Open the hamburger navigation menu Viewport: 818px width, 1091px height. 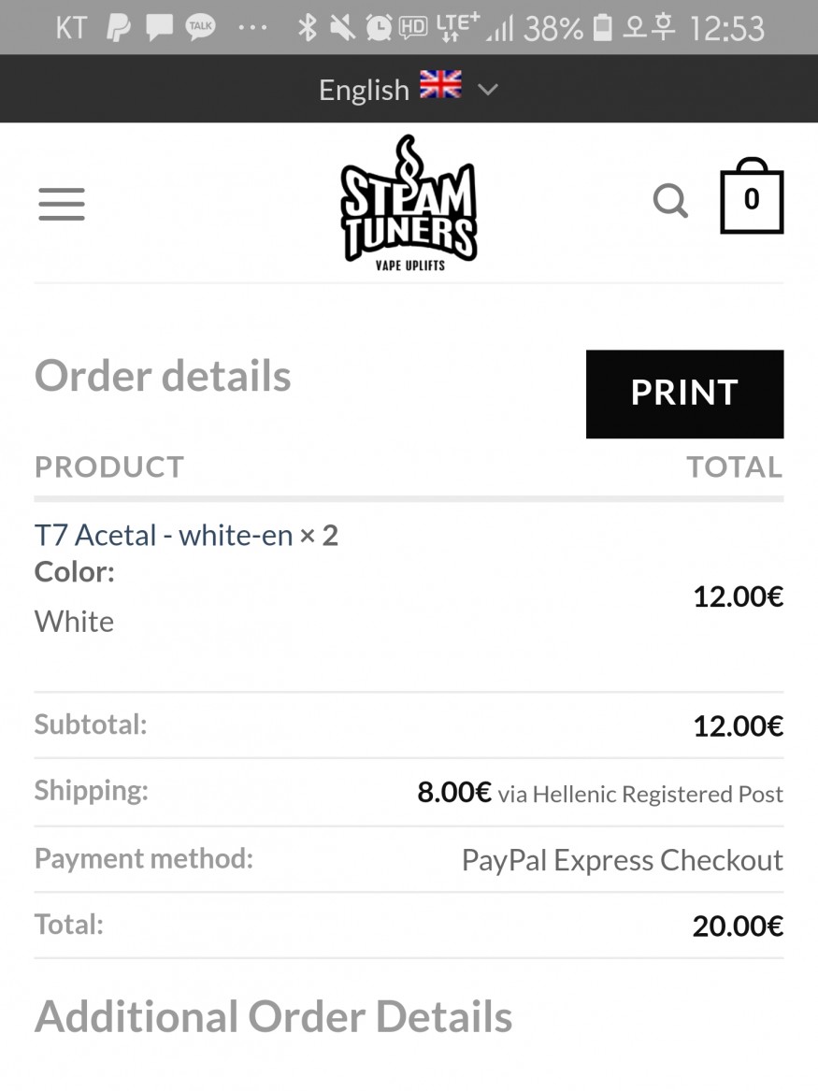coord(62,204)
